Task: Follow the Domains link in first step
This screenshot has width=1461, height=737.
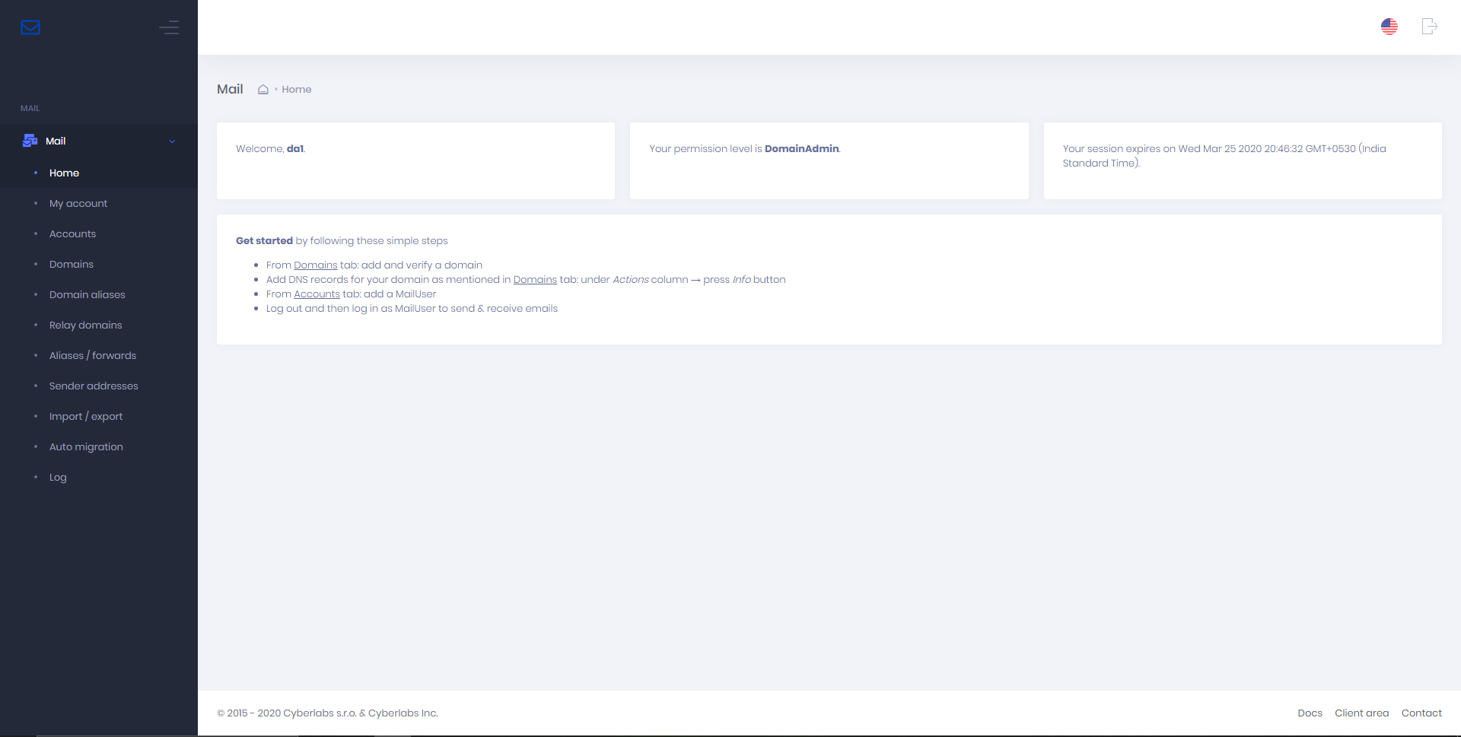Action: (316, 265)
